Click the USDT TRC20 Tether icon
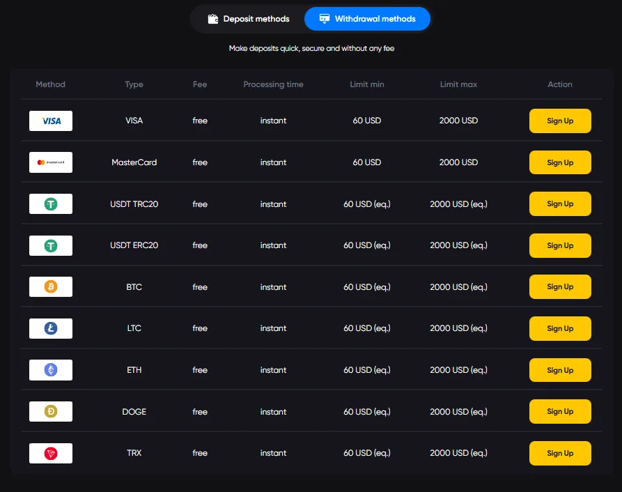Image resolution: width=622 pixels, height=492 pixels. click(x=50, y=203)
